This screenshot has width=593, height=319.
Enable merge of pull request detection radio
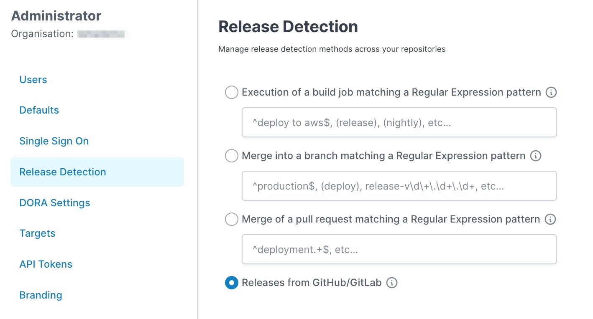(x=232, y=219)
